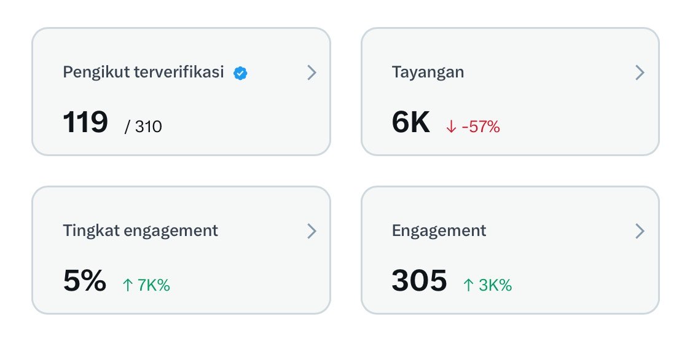
Task: Open Engagement card chevron arrow
Action: click(640, 231)
